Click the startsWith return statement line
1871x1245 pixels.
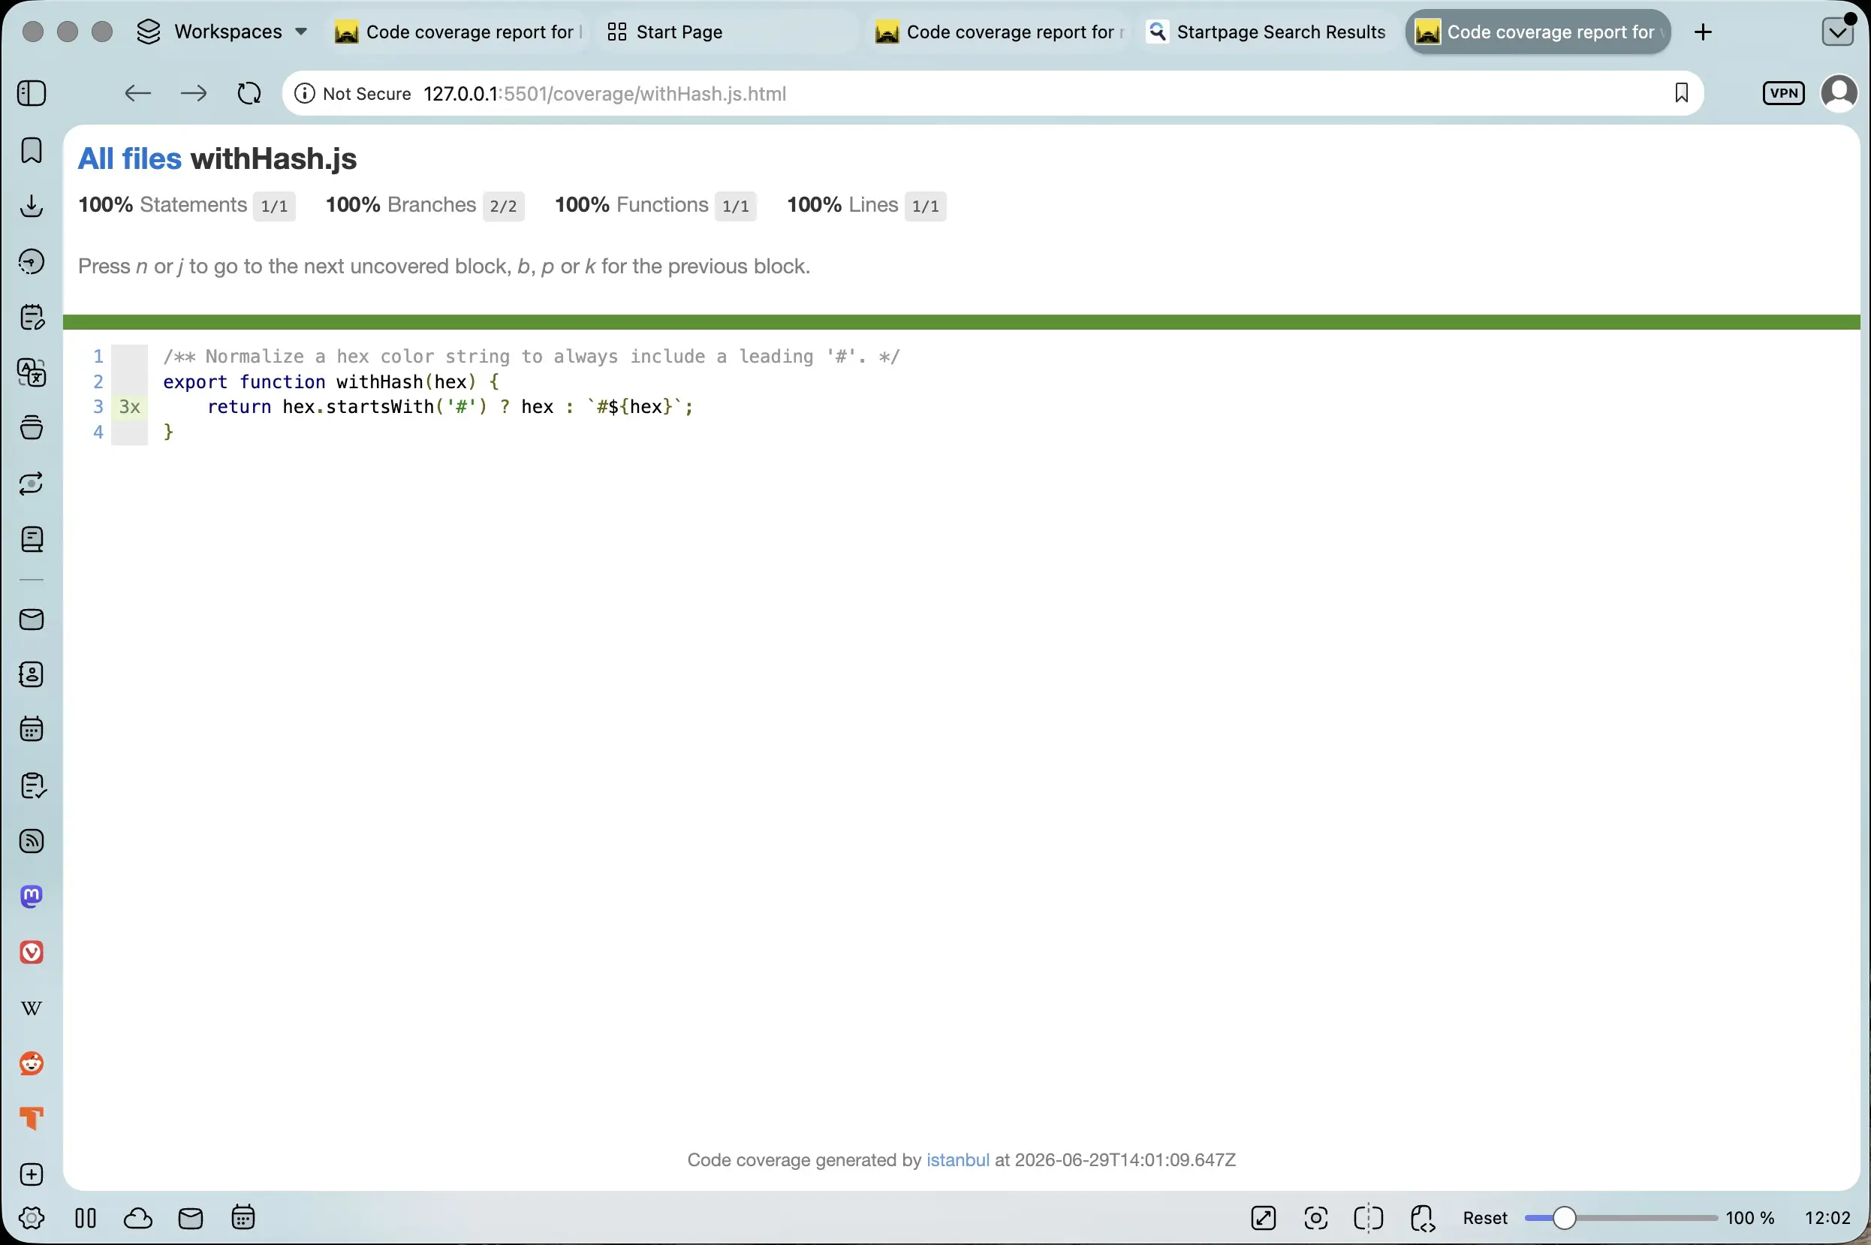coord(450,407)
